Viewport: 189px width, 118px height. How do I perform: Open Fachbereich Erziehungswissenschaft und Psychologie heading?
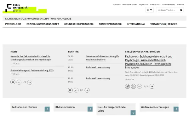click(38, 19)
